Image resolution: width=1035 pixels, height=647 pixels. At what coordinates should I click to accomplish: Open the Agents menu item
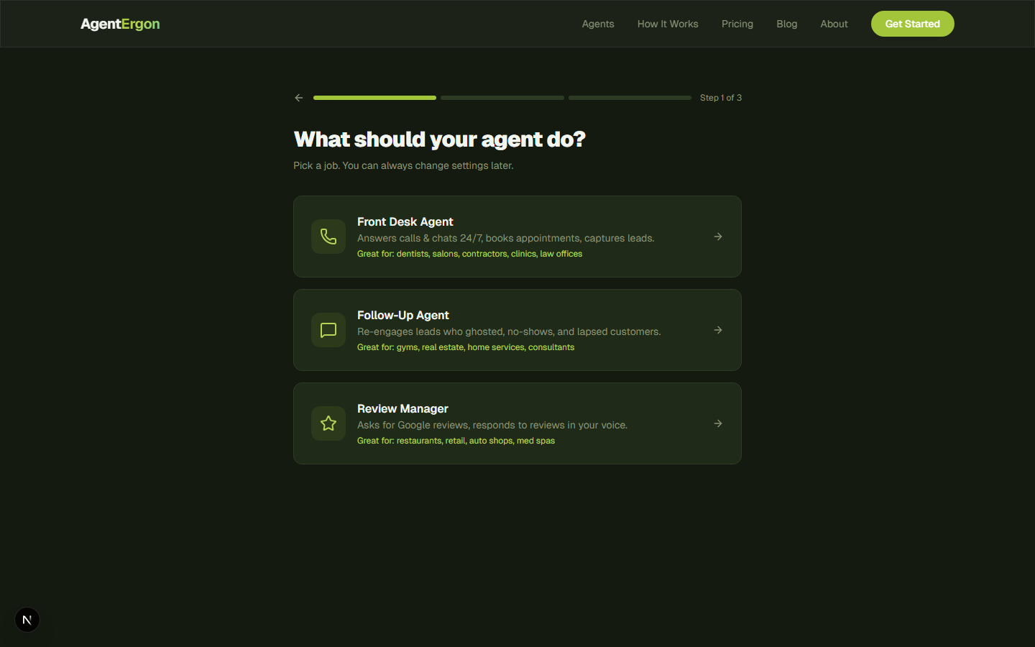pos(598,24)
